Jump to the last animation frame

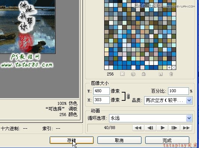coord(186,128)
